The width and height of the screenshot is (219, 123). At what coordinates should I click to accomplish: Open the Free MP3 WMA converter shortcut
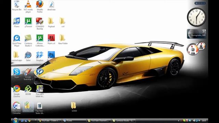[x=40, y=91]
